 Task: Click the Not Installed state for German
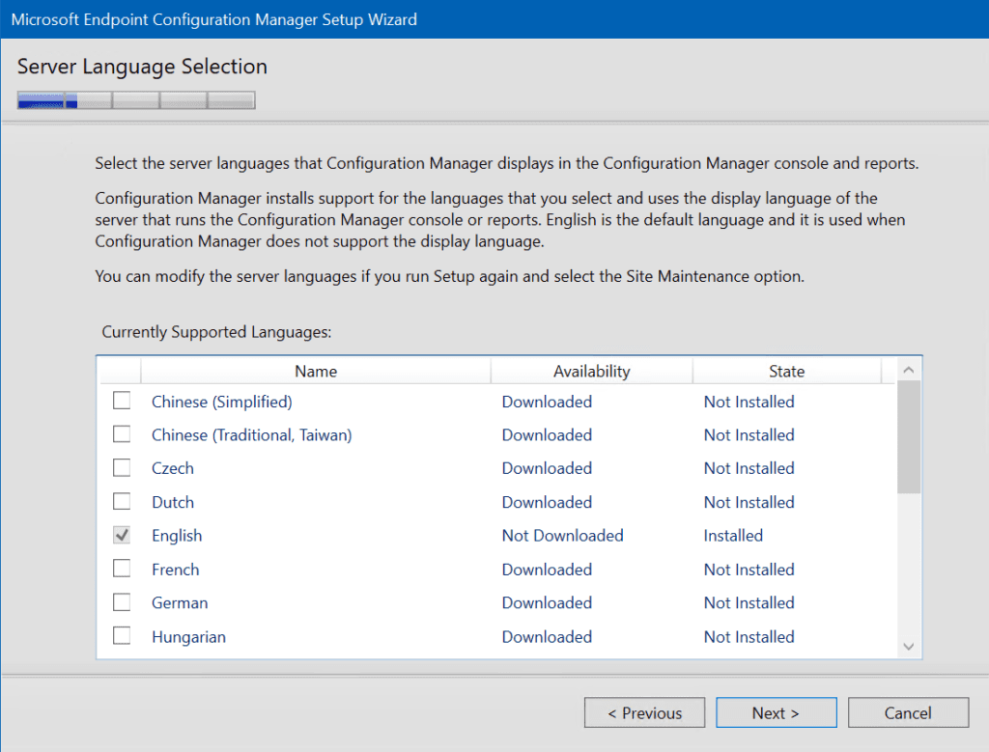pos(749,603)
